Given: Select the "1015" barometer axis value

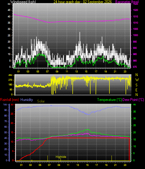Looking at the screenshot, I should coord(135,16).
